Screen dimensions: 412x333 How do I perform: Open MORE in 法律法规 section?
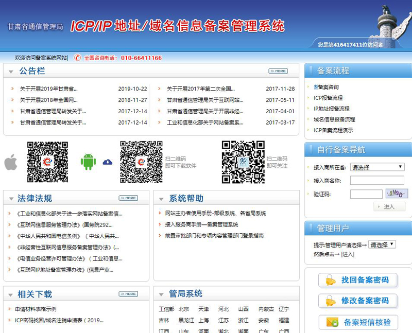point(128,198)
